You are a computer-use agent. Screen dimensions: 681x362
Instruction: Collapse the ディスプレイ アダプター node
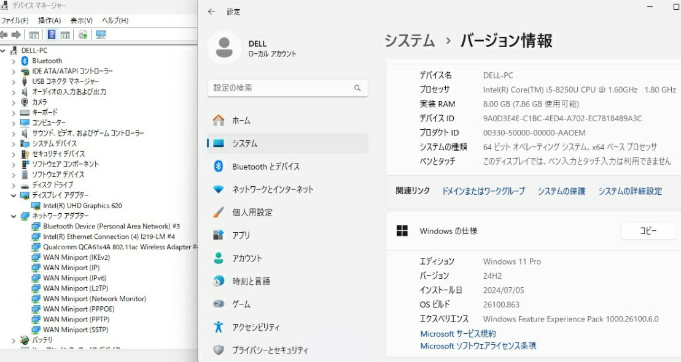(14, 195)
